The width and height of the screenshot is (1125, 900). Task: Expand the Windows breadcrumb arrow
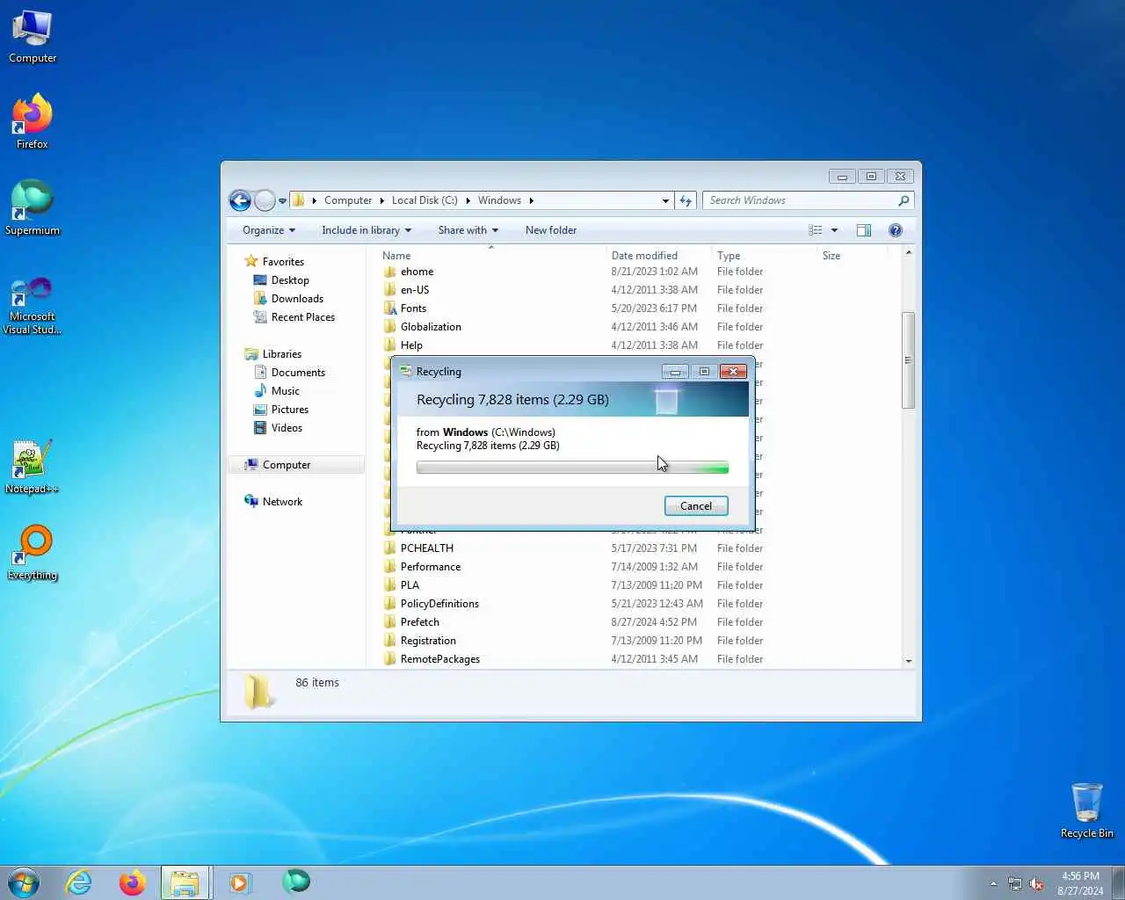point(531,200)
